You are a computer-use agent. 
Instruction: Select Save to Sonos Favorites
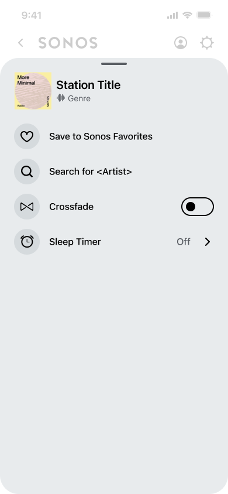101,136
